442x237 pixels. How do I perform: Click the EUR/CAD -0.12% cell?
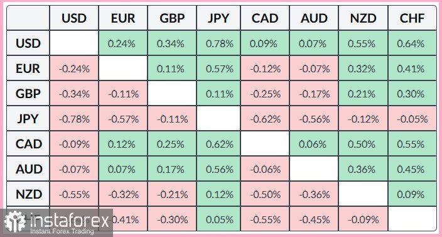(x=265, y=69)
